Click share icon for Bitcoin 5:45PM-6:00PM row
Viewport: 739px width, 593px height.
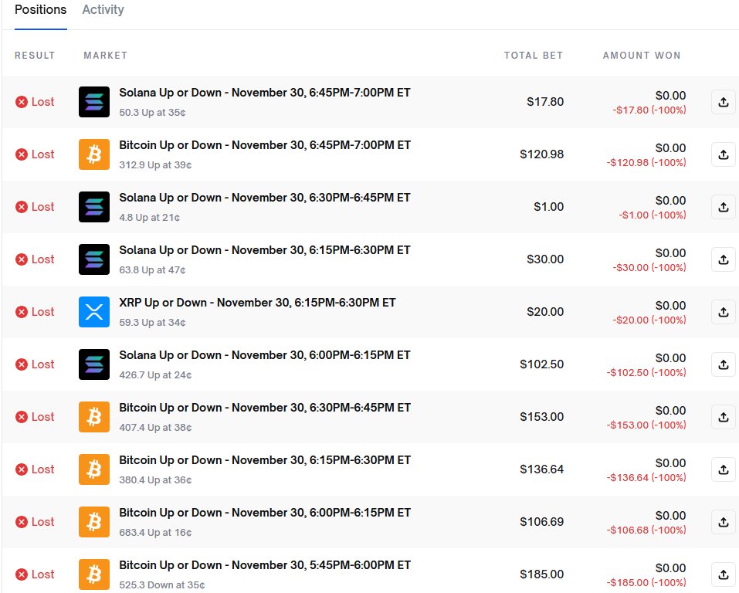click(x=724, y=574)
